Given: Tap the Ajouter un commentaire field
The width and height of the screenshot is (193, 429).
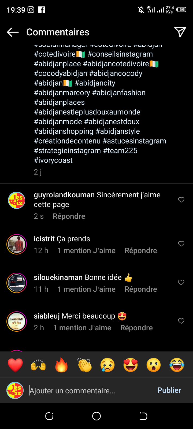Looking at the screenshot, I should (88, 391).
